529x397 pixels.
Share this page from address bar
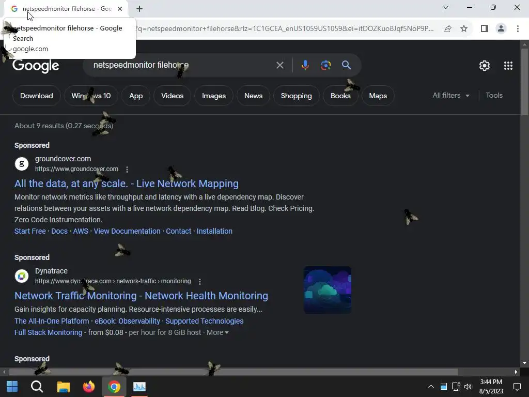click(447, 29)
